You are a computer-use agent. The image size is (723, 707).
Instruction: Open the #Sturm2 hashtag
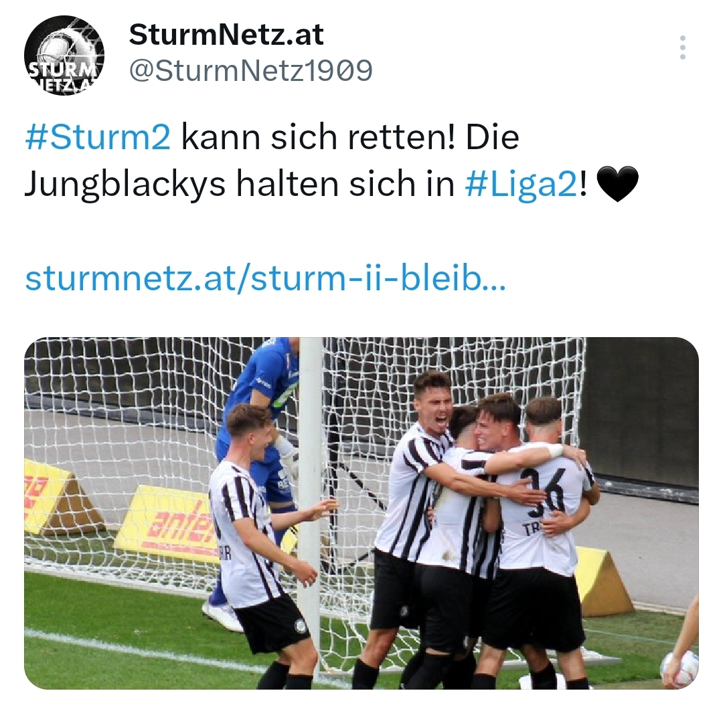(x=98, y=137)
